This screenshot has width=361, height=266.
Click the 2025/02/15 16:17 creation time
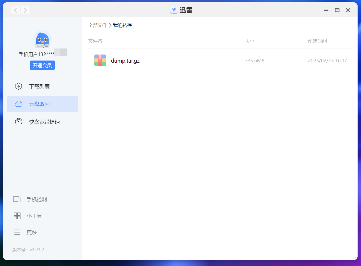point(327,61)
